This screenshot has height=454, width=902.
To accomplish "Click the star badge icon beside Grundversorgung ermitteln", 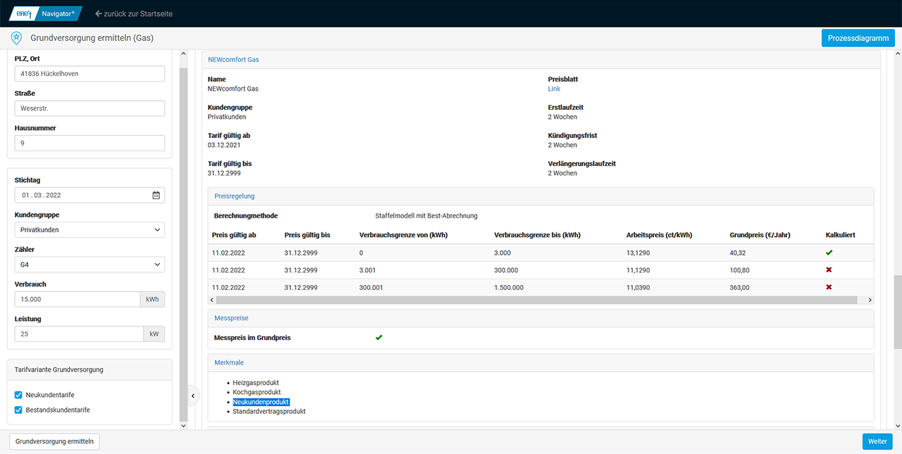I will pyautogui.click(x=16, y=38).
